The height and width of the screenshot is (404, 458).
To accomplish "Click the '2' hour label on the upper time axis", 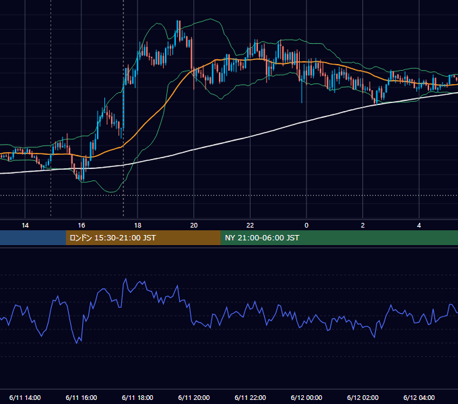I will pyautogui.click(x=363, y=226).
